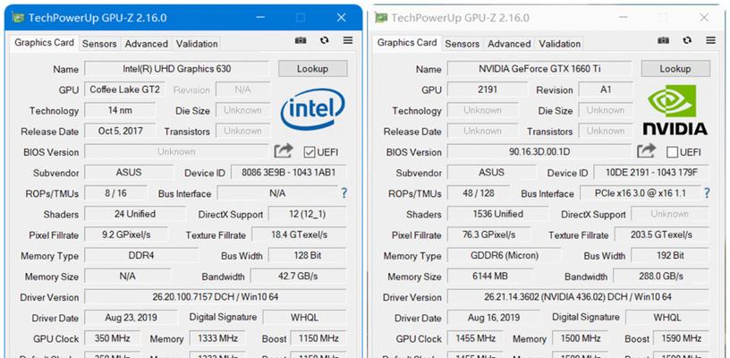The width and height of the screenshot is (730, 358).
Task: Open the hamburger menu in the NVIDIA window
Action: [x=710, y=41]
